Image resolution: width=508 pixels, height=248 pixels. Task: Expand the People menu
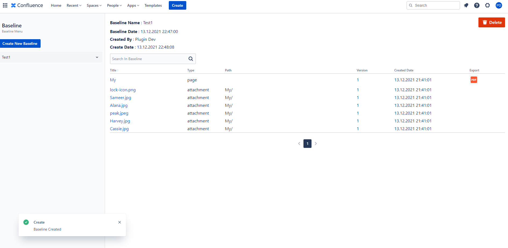click(114, 5)
